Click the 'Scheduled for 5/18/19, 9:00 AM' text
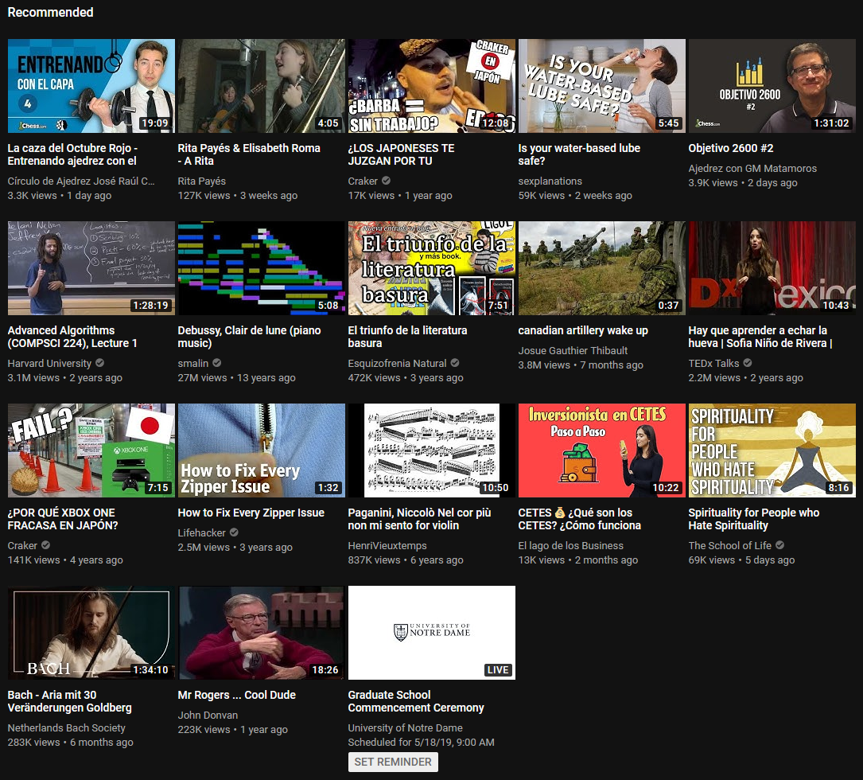863x780 pixels. pyautogui.click(x=421, y=743)
